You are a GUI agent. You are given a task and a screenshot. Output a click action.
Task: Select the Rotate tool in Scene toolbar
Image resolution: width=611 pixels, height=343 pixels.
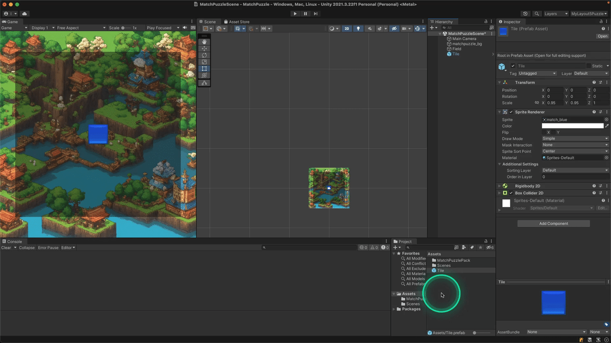pos(204,55)
